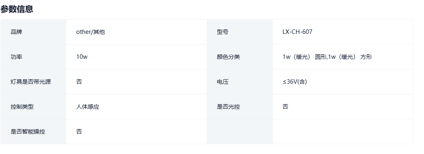Click the 1w（暖光）圆形 color value
This screenshot has height=154, width=424.
[x=305, y=57]
